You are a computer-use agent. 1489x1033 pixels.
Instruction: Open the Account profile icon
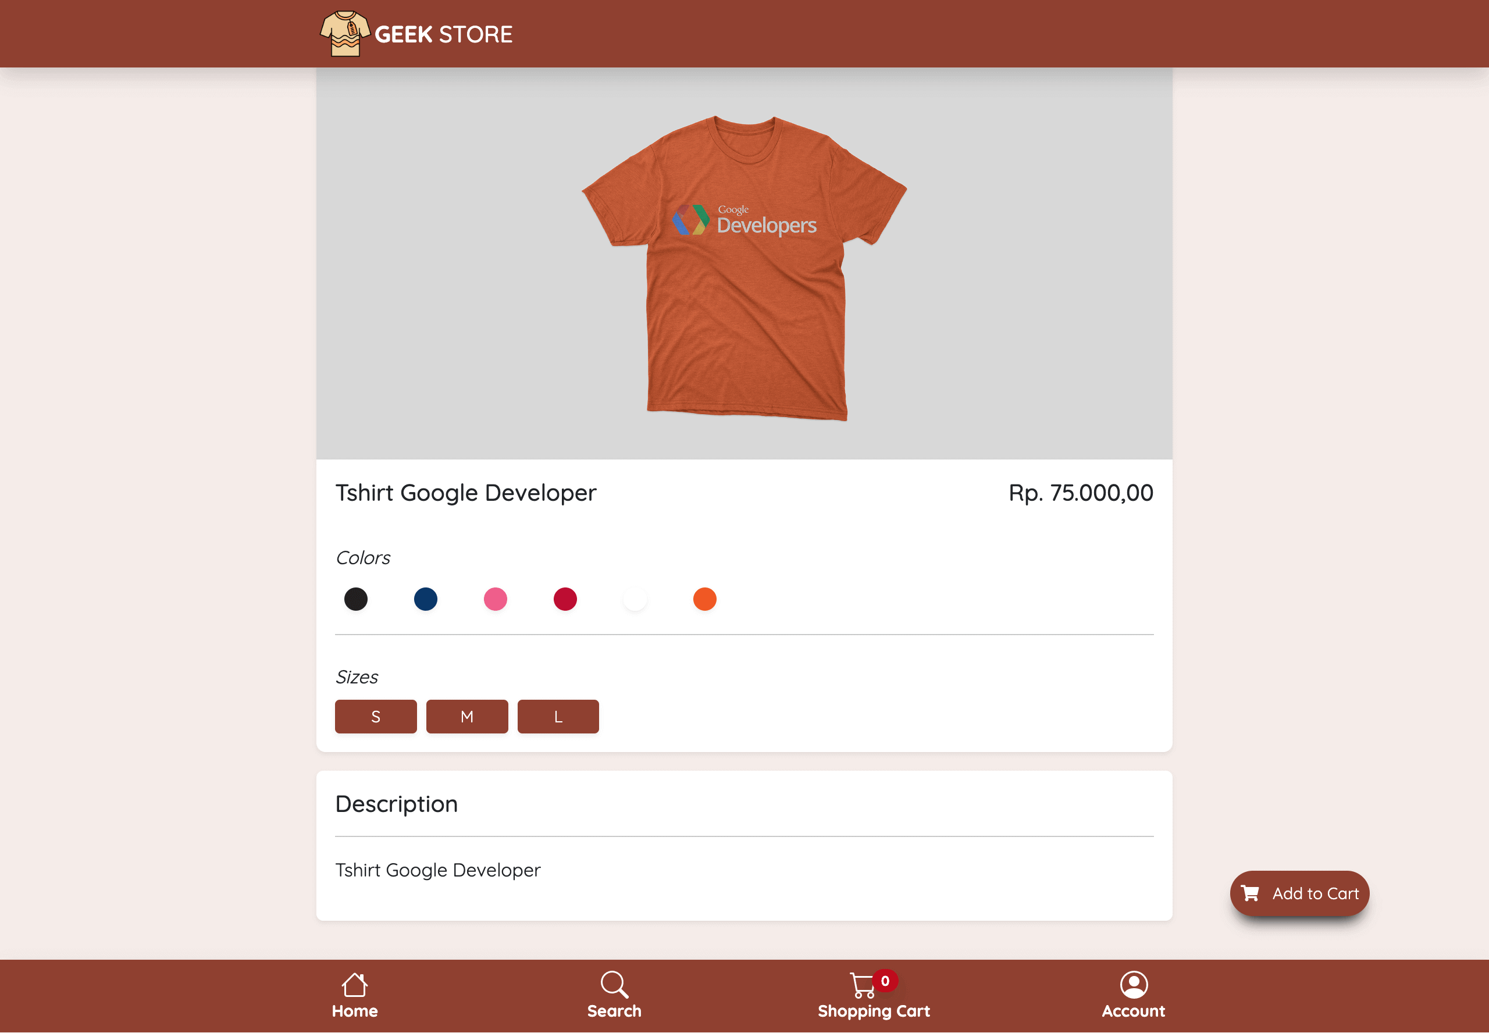coord(1134,985)
